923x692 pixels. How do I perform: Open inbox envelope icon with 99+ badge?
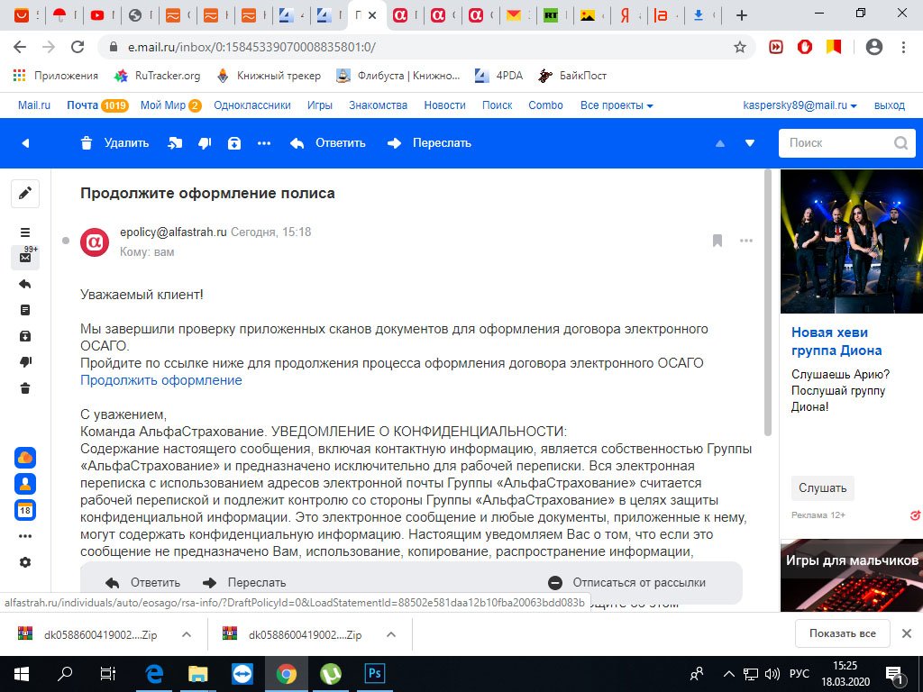[x=25, y=257]
